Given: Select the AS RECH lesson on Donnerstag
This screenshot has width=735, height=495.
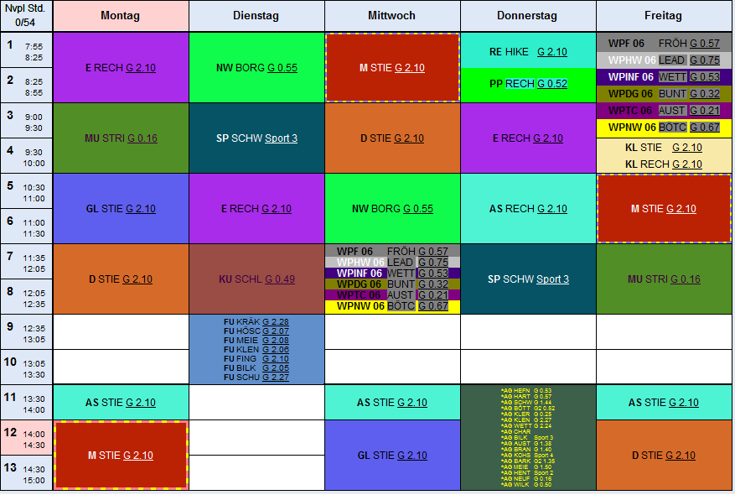Looking at the screenshot, I should 528,209.
